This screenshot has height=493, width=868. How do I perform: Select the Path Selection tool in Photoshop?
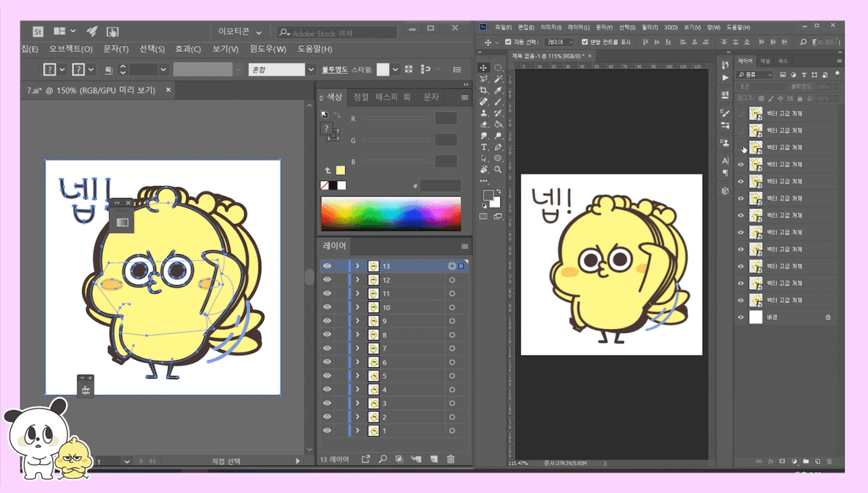[484, 158]
